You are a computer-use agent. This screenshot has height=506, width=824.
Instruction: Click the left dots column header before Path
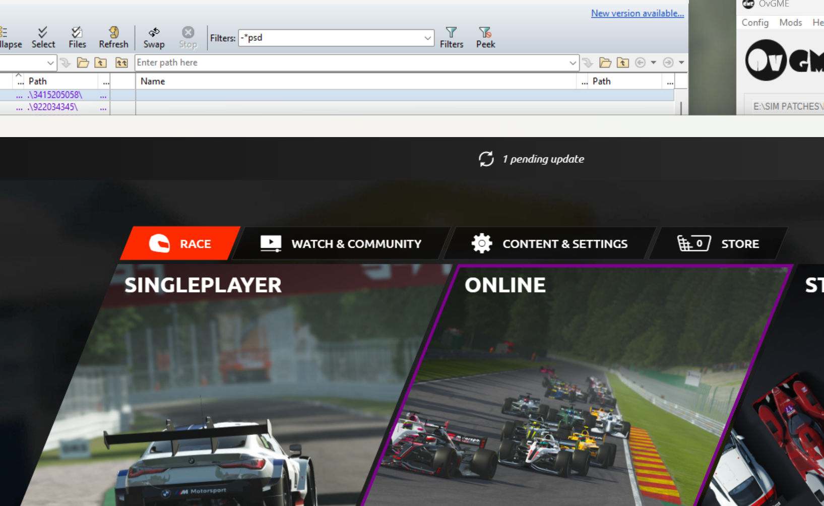pyautogui.click(x=19, y=81)
